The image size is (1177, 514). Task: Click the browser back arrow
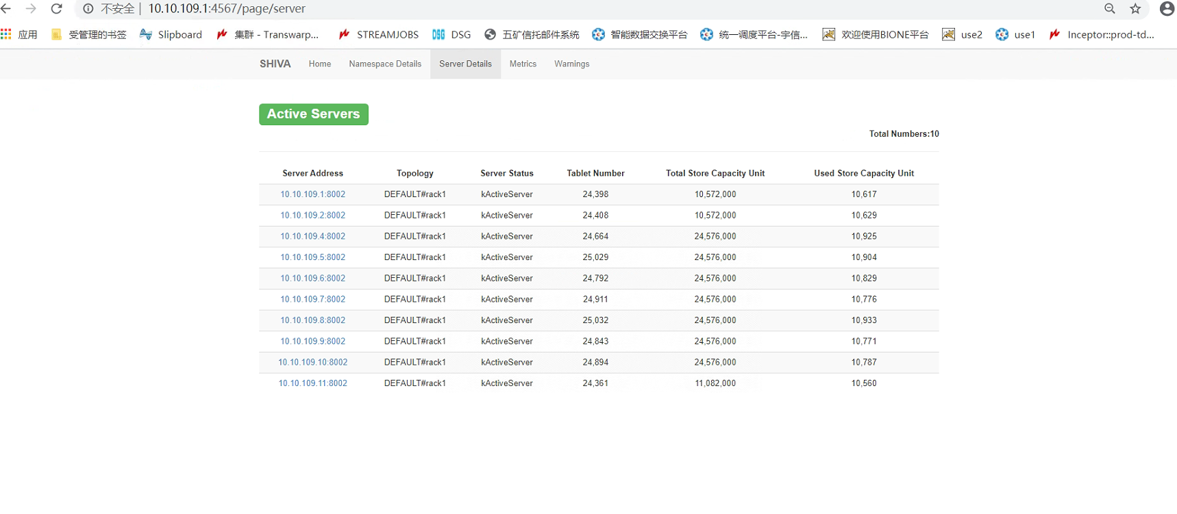[x=6, y=9]
